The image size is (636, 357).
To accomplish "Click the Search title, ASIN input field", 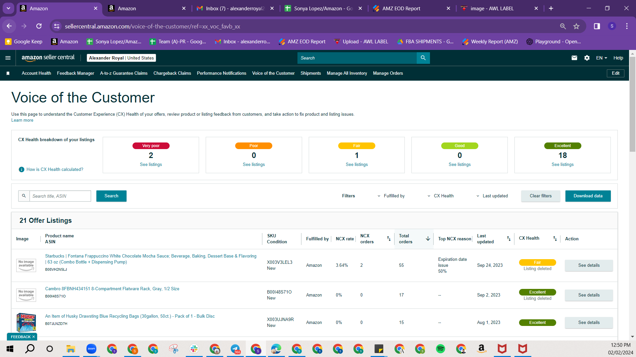I will [60, 196].
